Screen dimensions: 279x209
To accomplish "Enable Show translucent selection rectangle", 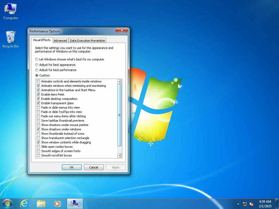I will click(38, 138).
